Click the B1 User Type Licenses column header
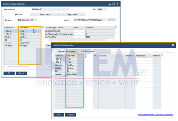 click(59, 28)
